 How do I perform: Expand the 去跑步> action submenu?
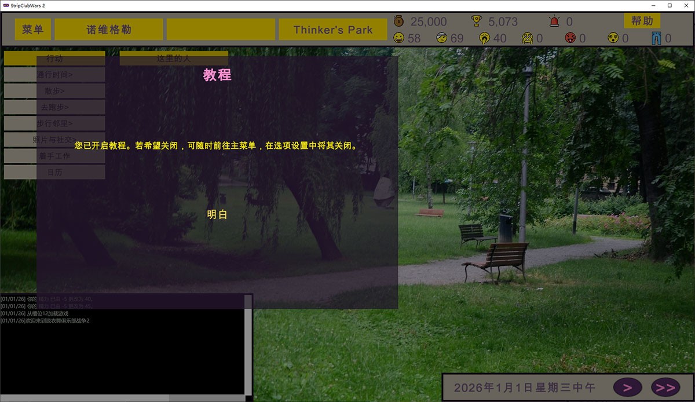coord(54,107)
